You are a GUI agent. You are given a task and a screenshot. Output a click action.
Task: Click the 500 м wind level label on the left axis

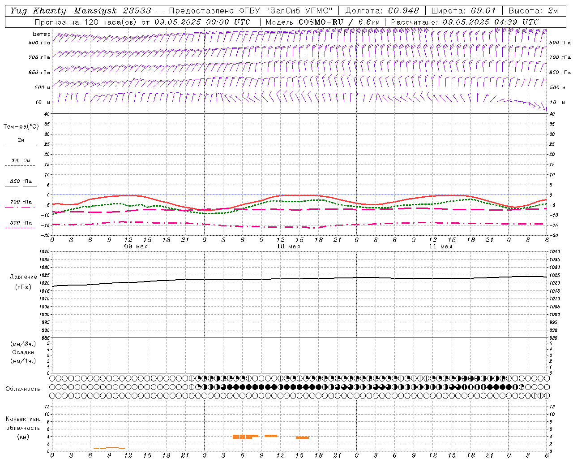pyautogui.click(x=43, y=87)
